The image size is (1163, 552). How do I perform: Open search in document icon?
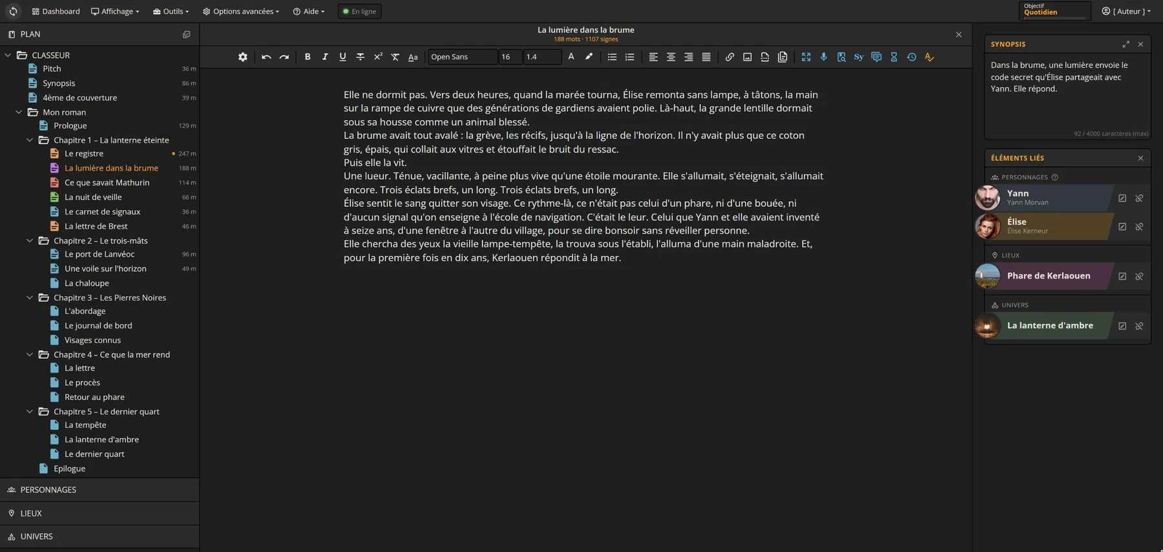tap(841, 57)
